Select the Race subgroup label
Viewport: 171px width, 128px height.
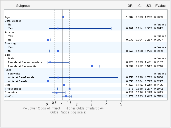8,70
